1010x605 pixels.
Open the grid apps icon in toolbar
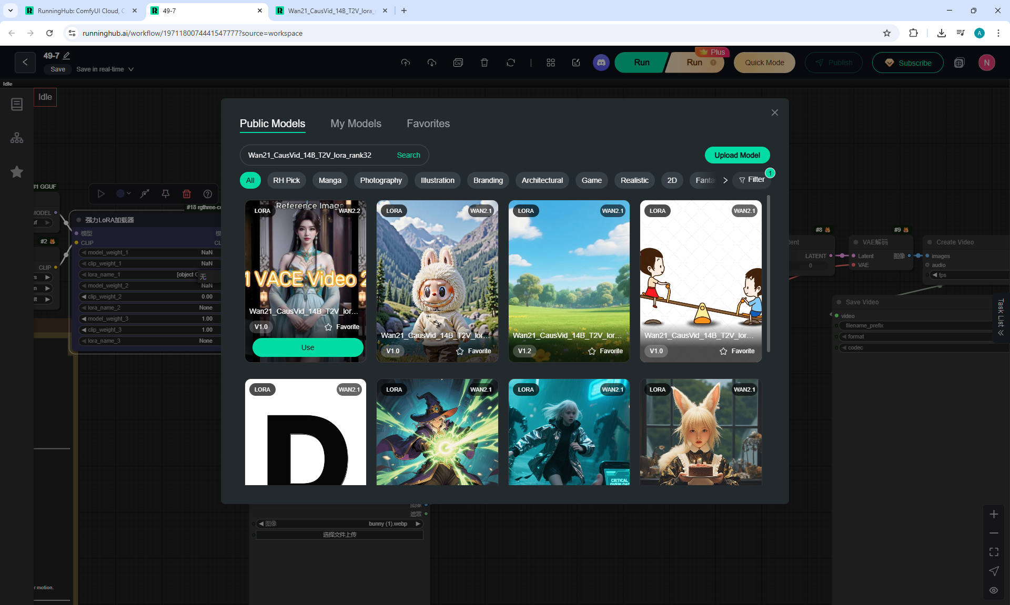click(550, 63)
